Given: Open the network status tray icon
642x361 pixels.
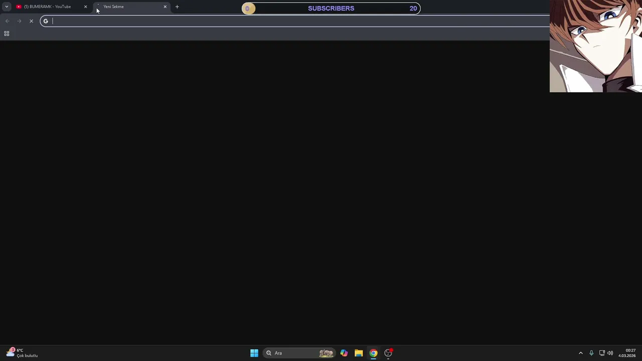Looking at the screenshot, I should [x=602, y=353].
